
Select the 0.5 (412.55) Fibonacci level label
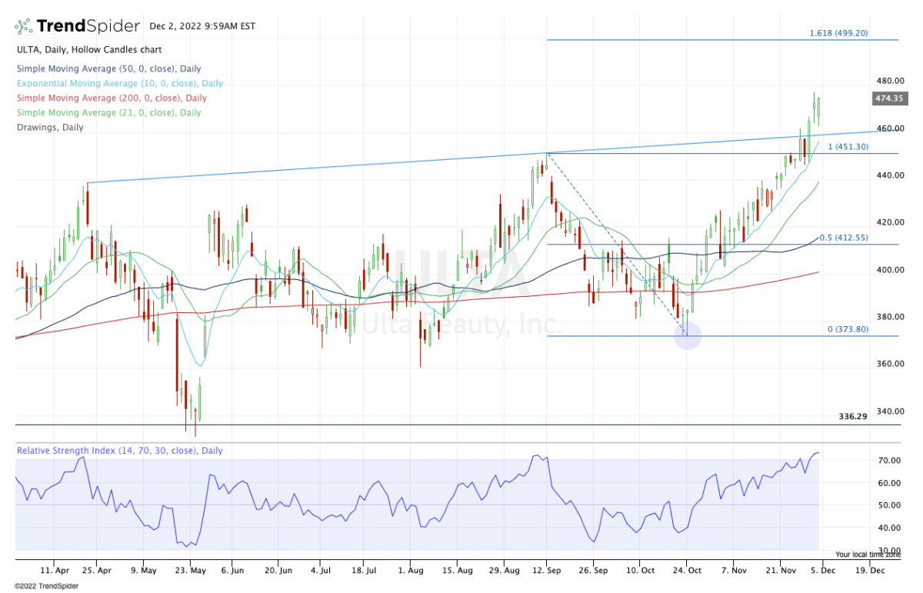click(x=842, y=238)
